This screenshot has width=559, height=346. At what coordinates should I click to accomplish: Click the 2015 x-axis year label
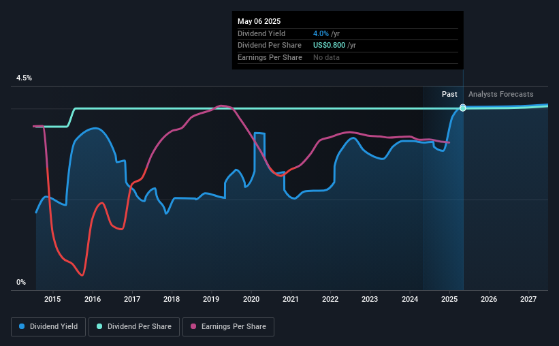[52, 299]
